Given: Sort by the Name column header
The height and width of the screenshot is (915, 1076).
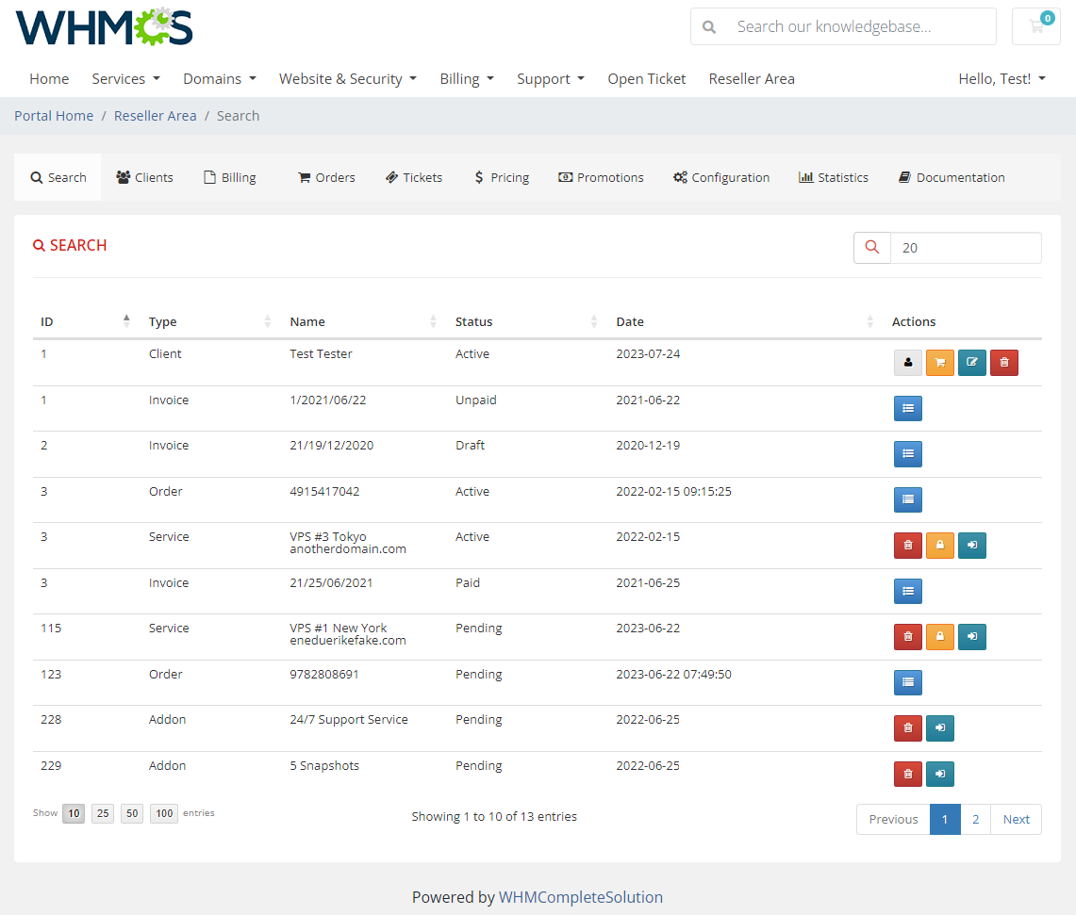Looking at the screenshot, I should coord(306,321).
